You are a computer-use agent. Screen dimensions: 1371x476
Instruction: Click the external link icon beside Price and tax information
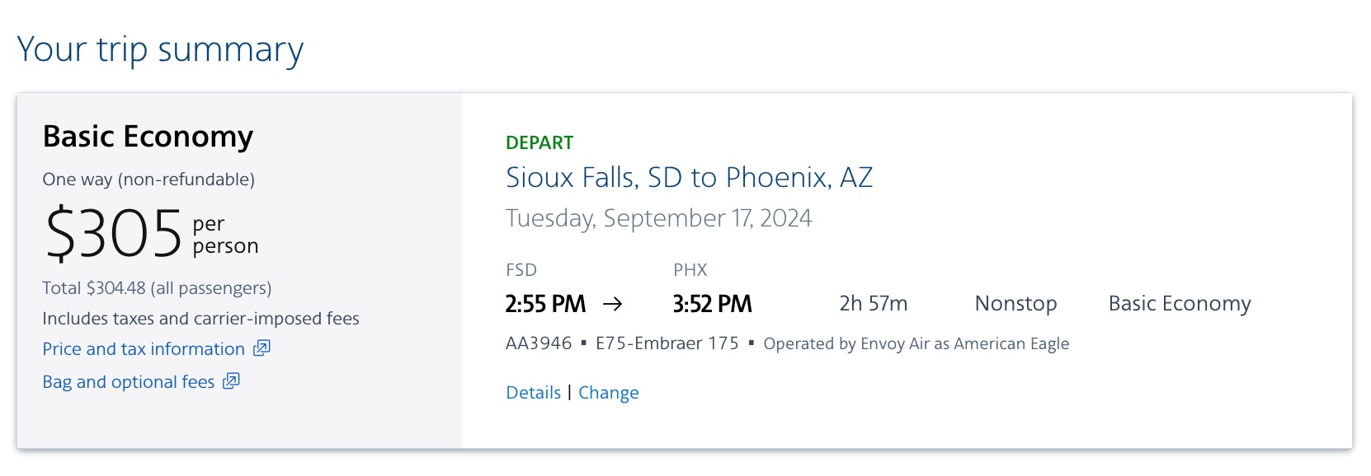point(260,349)
